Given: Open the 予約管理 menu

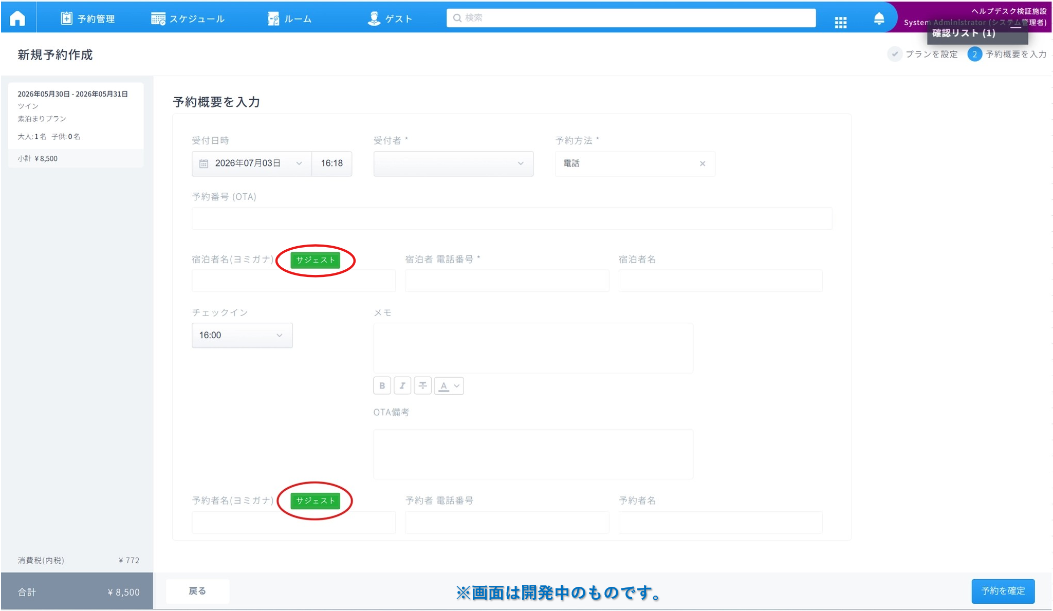Looking at the screenshot, I should [x=87, y=19].
